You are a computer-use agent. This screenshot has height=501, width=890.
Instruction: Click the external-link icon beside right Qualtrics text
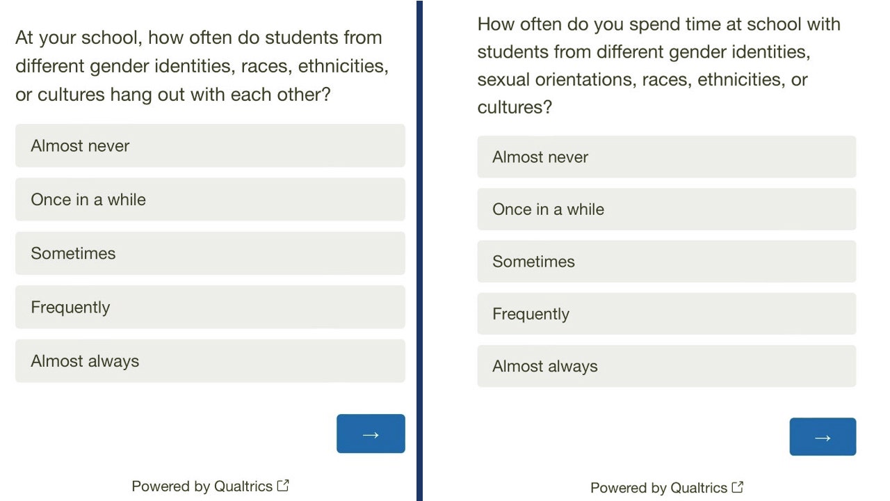pos(738,487)
